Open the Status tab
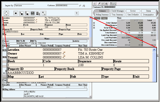 point(148,11)
